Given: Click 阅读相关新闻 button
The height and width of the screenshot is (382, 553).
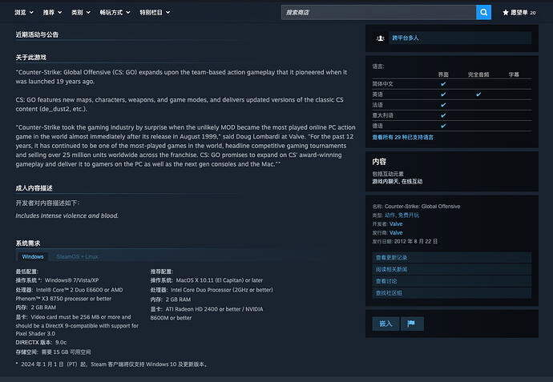Looking at the screenshot, I should coord(452,270).
